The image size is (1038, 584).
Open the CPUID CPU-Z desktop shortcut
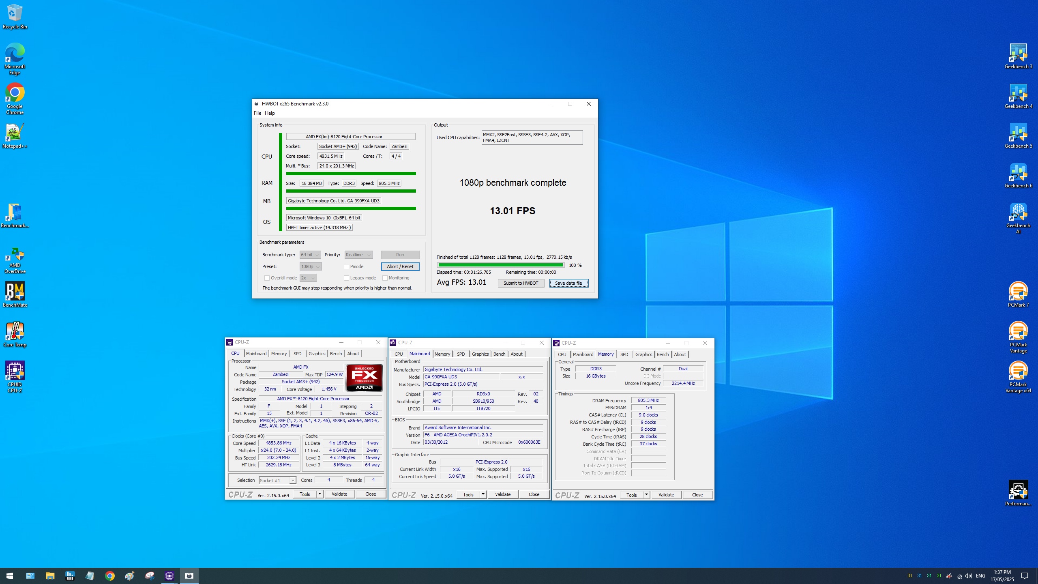[15, 377]
